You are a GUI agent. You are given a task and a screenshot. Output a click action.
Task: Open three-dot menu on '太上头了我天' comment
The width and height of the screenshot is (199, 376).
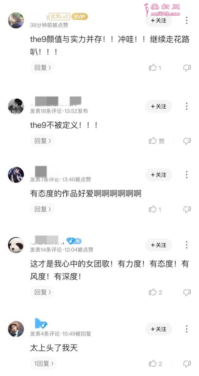coord(186,329)
